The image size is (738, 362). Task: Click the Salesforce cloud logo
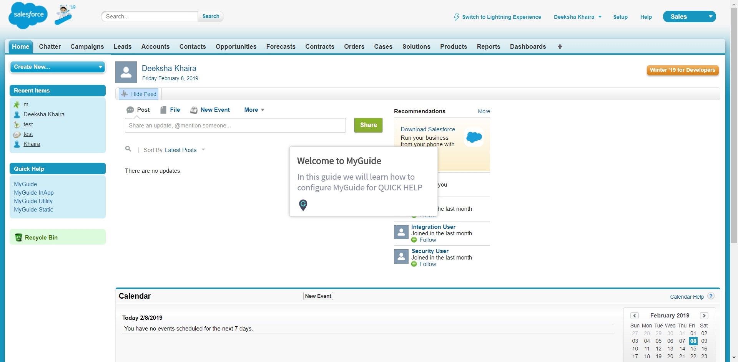point(28,15)
